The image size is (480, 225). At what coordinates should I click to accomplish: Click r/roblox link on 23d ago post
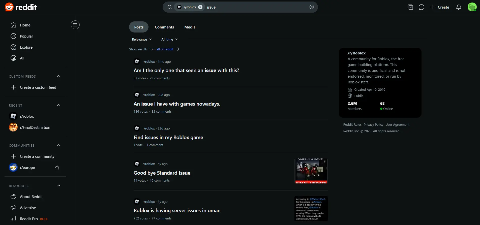point(148,128)
